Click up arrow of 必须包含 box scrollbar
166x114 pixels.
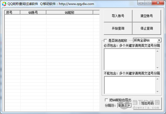(x=157, y=51)
